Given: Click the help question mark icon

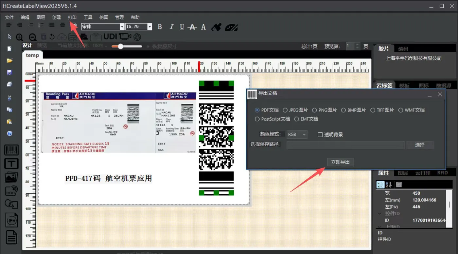Looking at the screenshot, I should pos(9,134).
